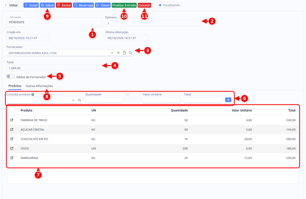The image size is (306, 199).
Task: Click the Criado em date field
Action: coord(28,38)
